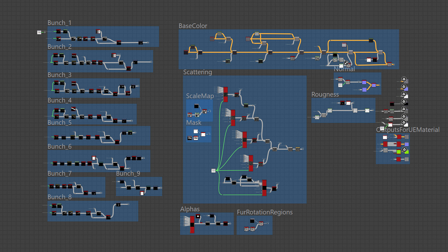Select the Bunch_8 frame label
Viewport: 448px width, 252px height.
click(59, 197)
